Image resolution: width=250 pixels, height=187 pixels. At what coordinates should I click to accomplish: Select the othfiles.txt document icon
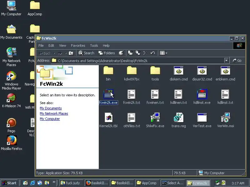[132, 117]
